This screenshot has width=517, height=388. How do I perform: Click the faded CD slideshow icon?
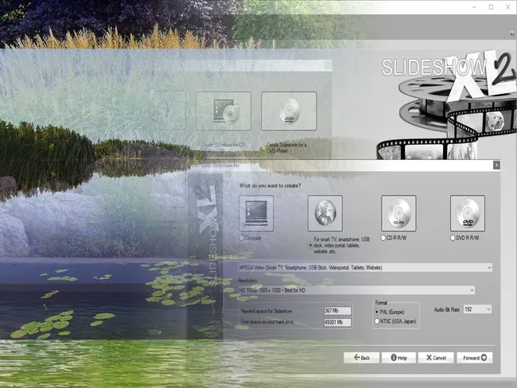223,111
